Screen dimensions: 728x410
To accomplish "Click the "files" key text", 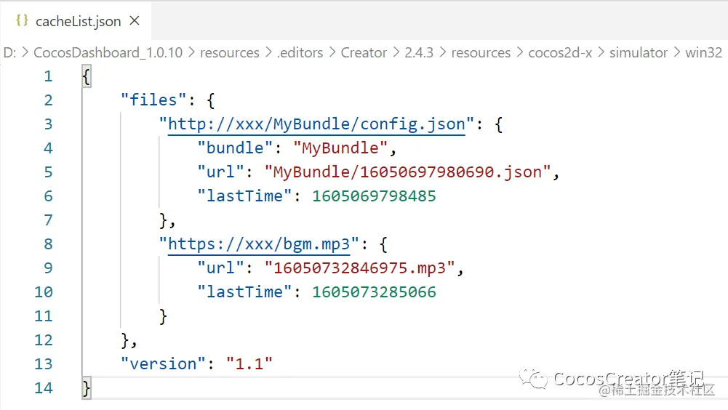I will pyautogui.click(x=153, y=100).
